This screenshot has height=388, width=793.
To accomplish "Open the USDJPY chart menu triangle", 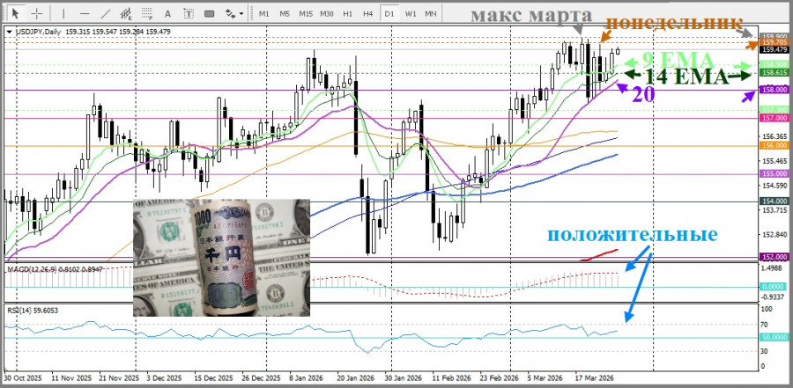I will tap(10, 32).
